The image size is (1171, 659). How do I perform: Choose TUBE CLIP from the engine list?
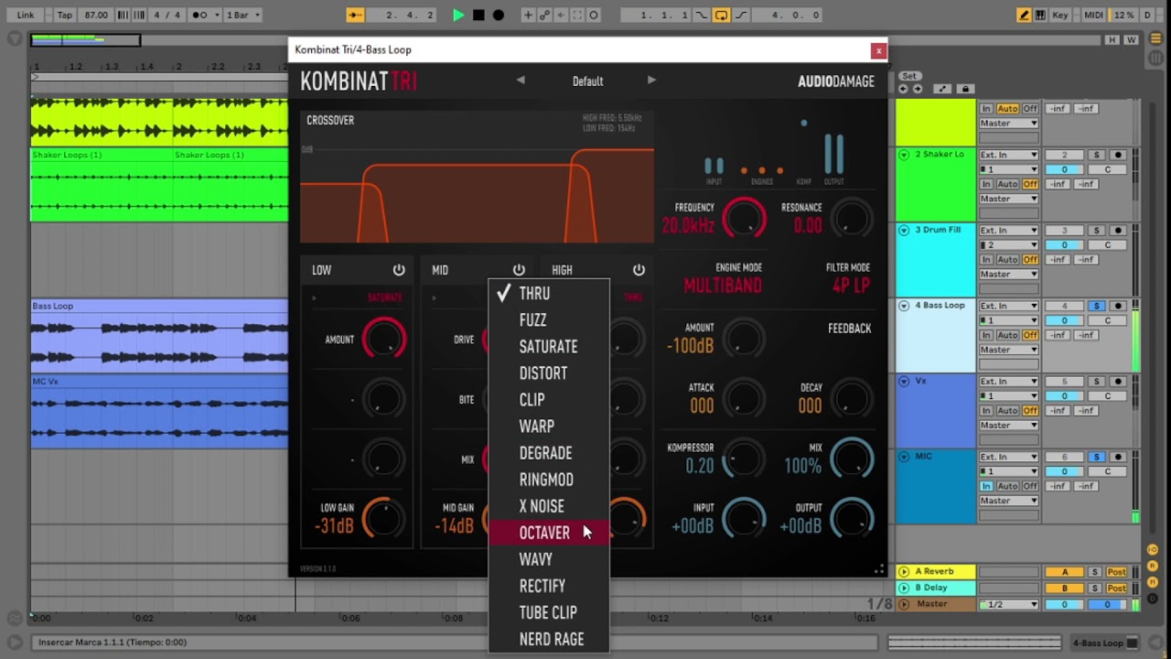click(x=549, y=612)
